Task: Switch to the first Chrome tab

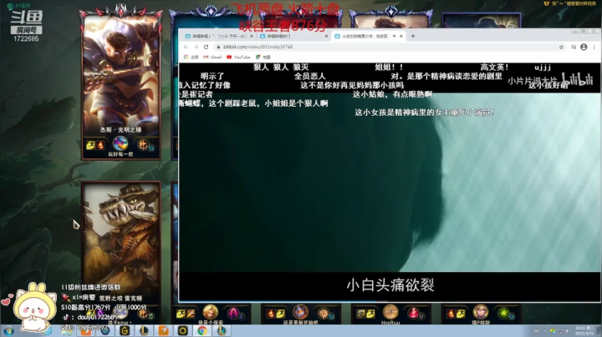Action: click(218, 36)
